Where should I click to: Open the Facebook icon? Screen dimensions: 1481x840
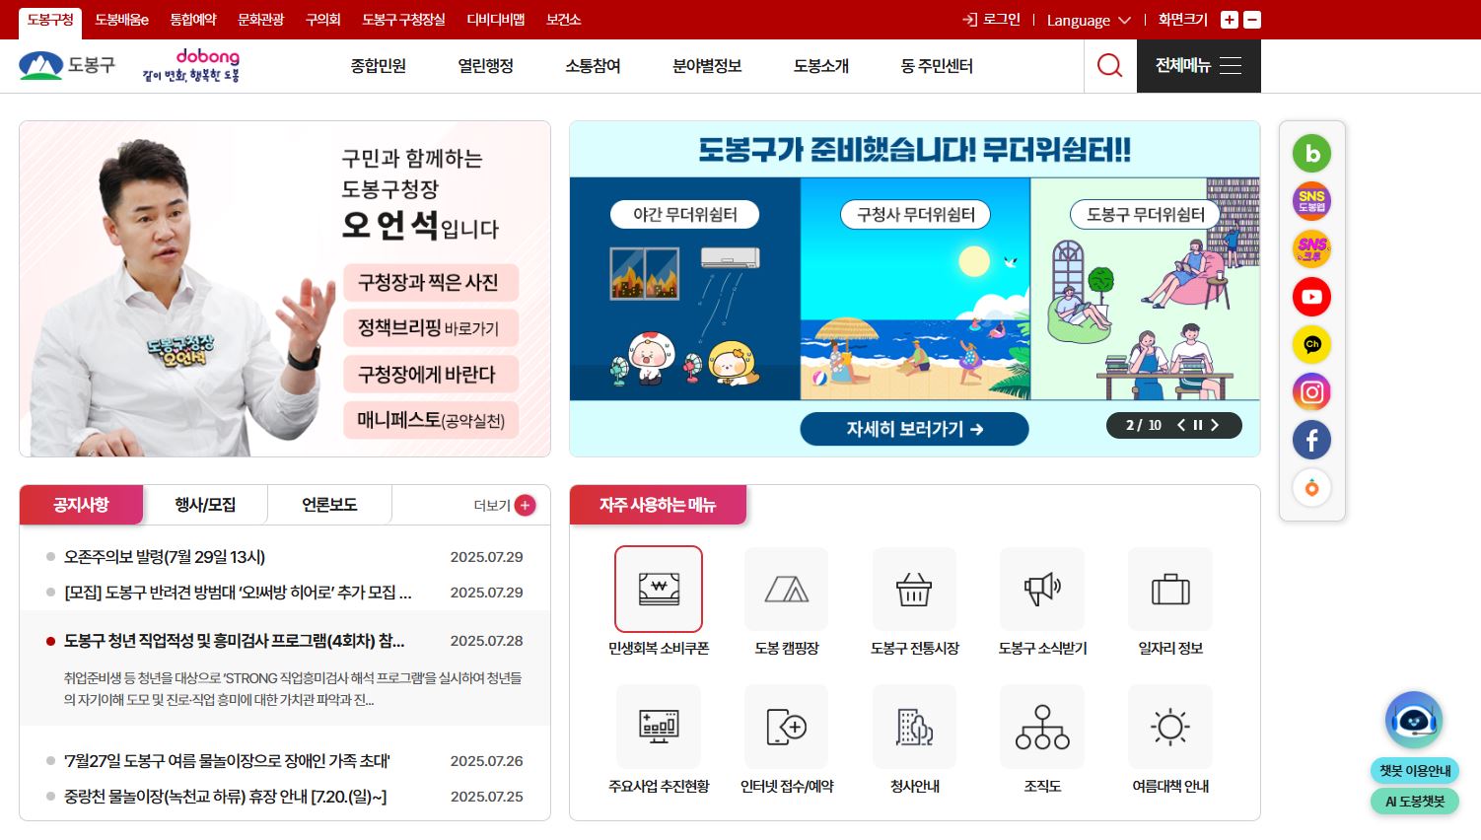[1311, 440]
